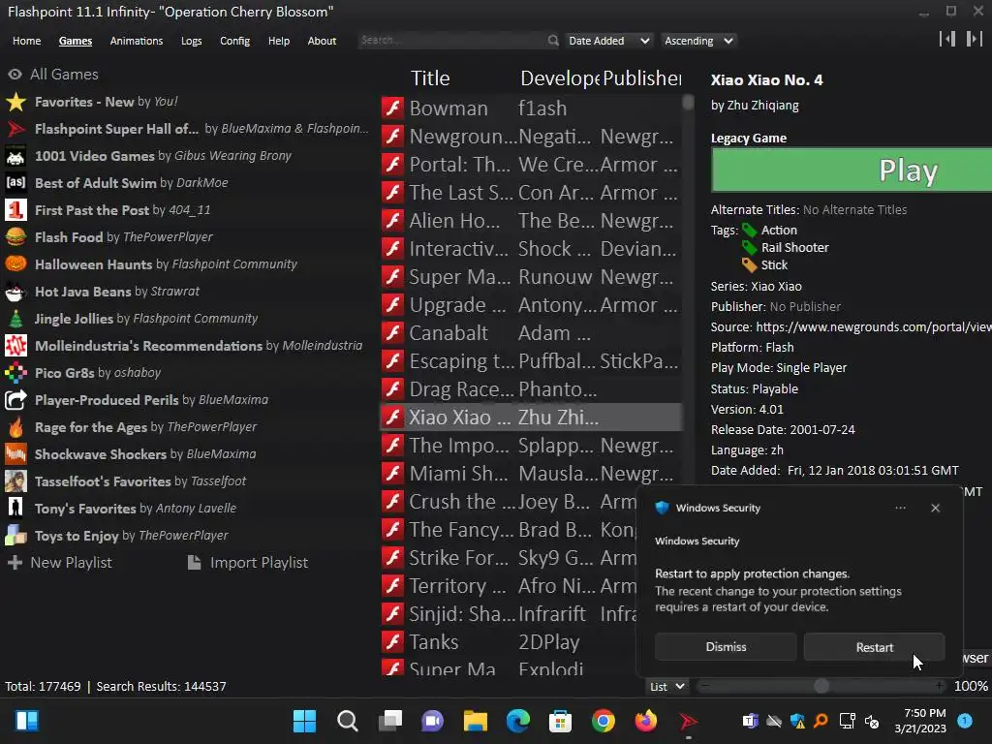Image resolution: width=992 pixels, height=744 pixels.
Task: Open the Newgrounds source link
Action: (x=874, y=326)
